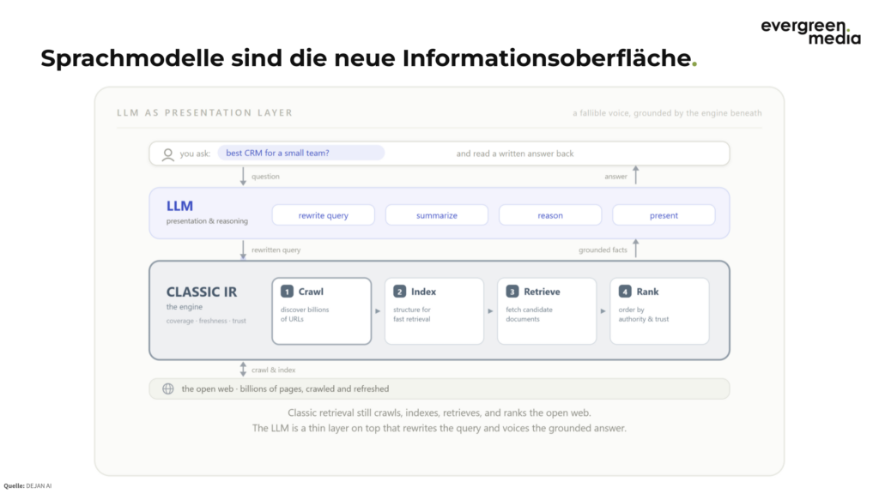
Task: Click 'order by authority & trust' description
Action: (x=644, y=314)
